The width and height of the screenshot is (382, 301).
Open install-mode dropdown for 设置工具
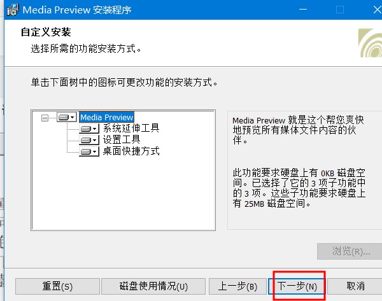point(89,140)
